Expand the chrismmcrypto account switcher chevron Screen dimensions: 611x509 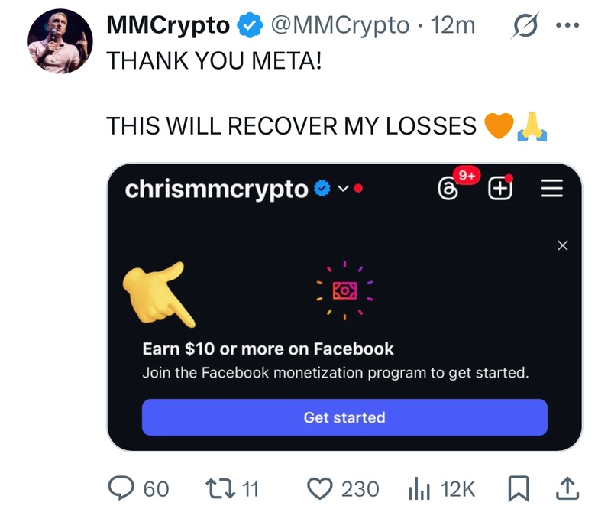point(343,189)
